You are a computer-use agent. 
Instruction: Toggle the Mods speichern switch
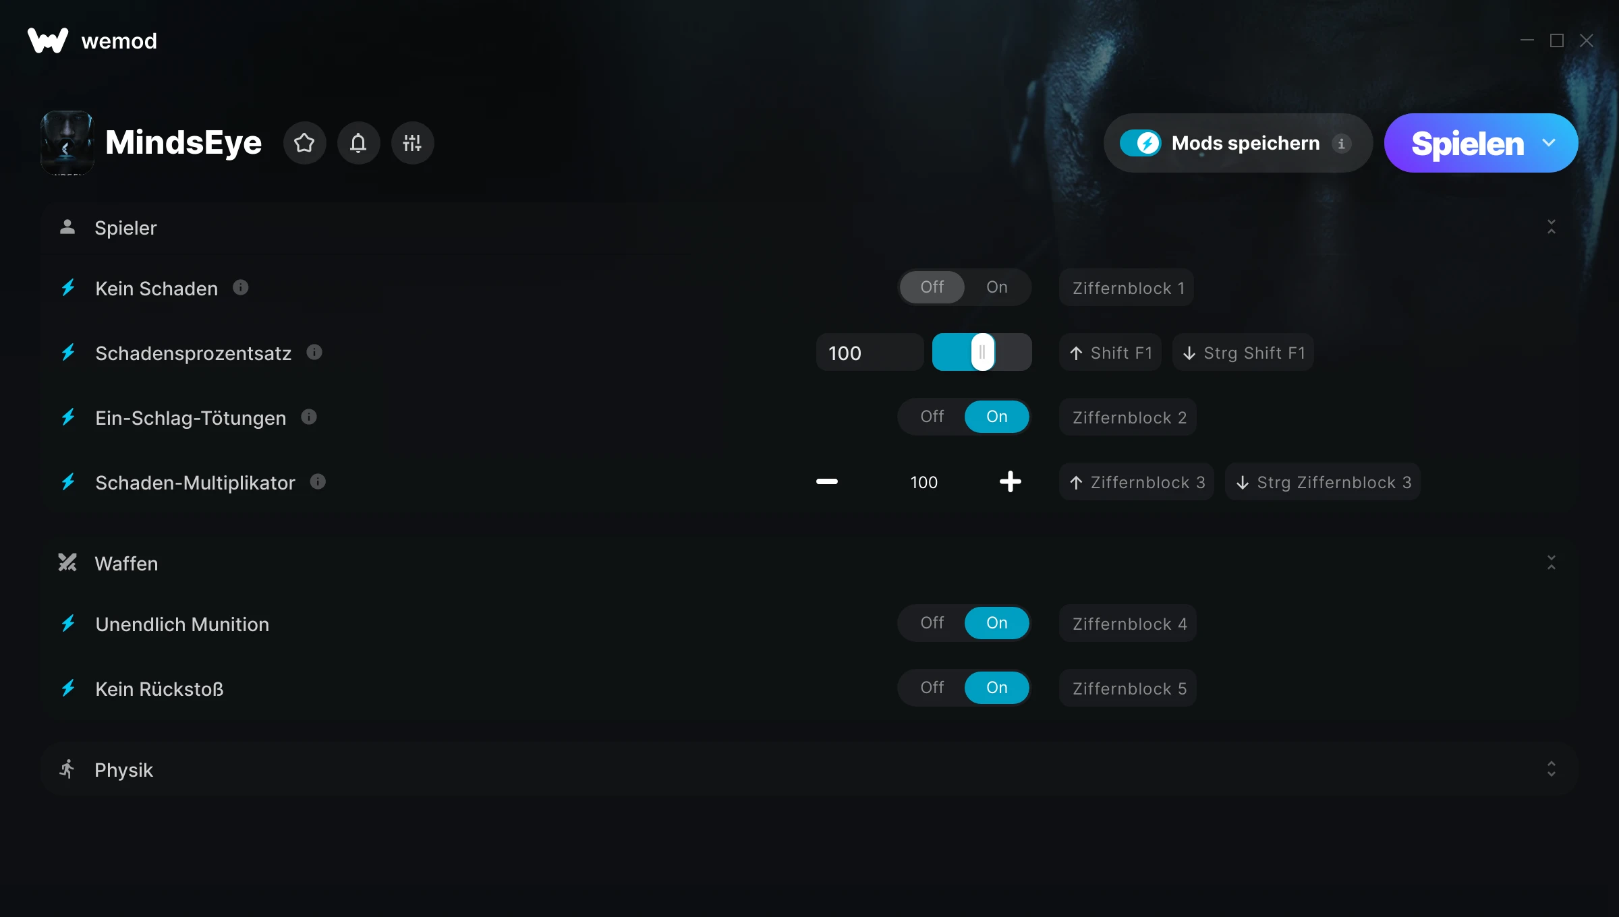point(1141,143)
